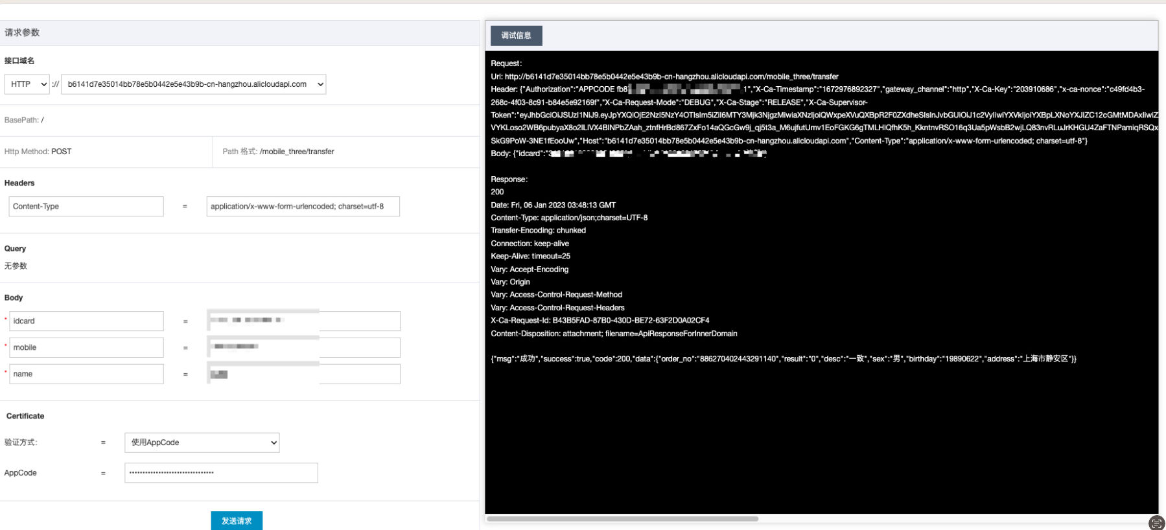Focus the name value input
The image size is (1166, 530).
coord(303,374)
